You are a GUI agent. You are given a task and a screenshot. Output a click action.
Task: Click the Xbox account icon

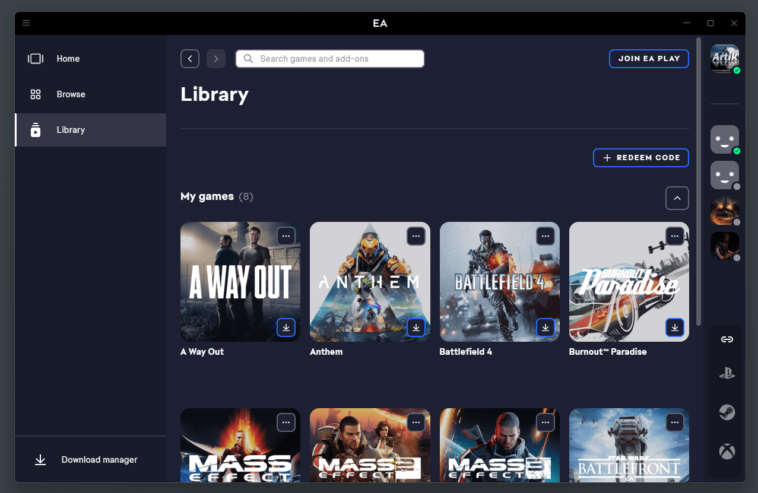727,452
